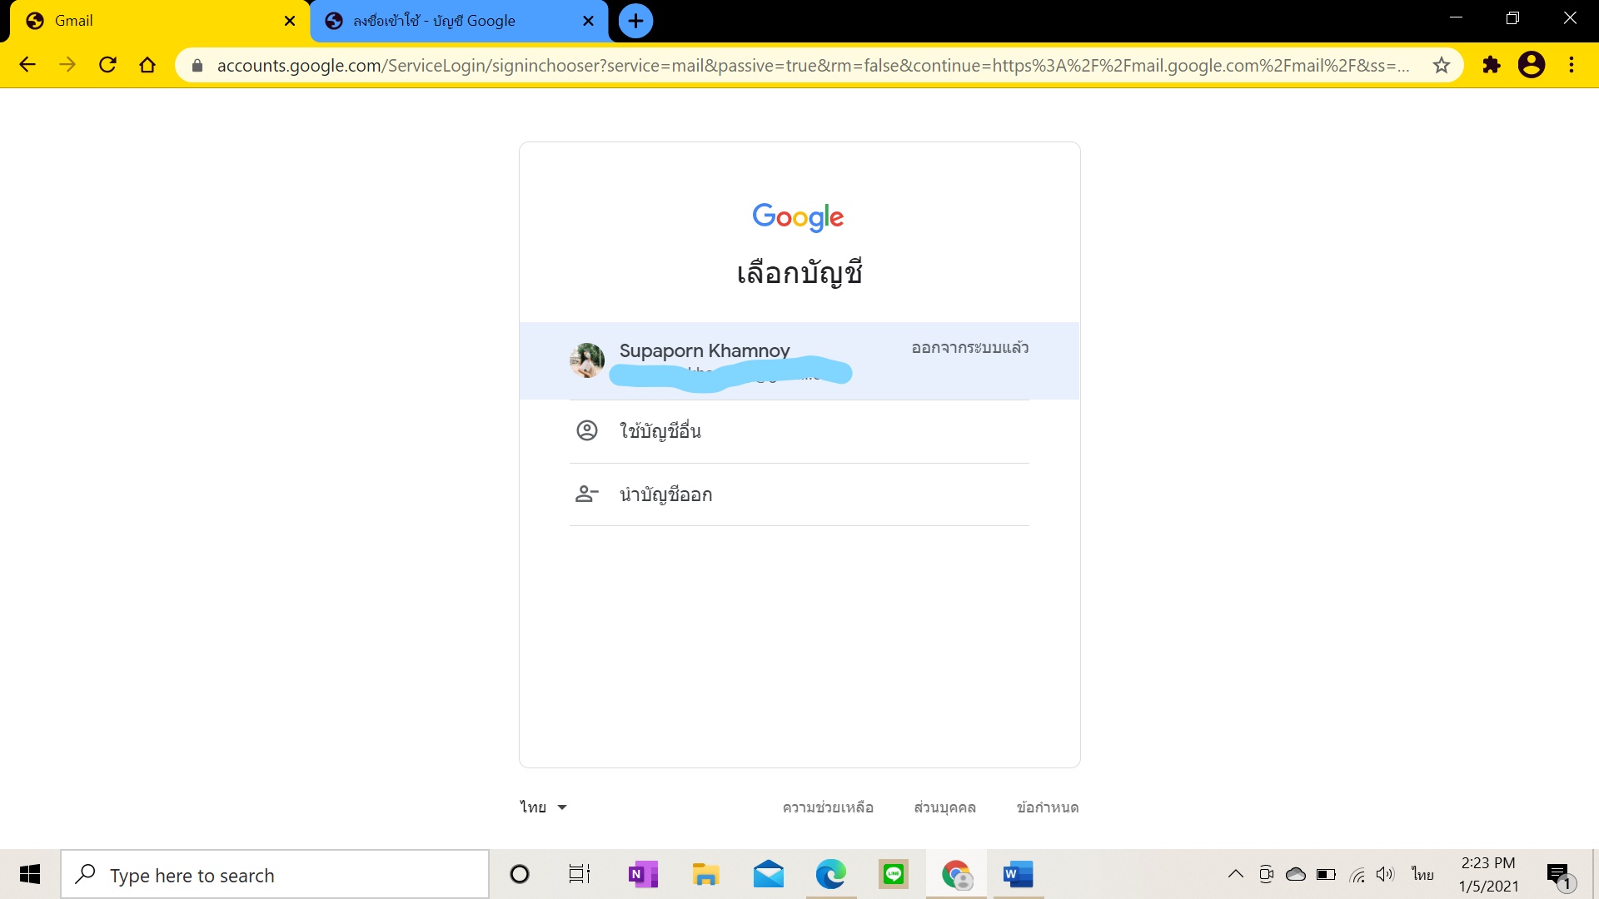1599x899 pixels.
Task: Select ใช้บัญชีอื่น (use another account)
Action: (799, 431)
